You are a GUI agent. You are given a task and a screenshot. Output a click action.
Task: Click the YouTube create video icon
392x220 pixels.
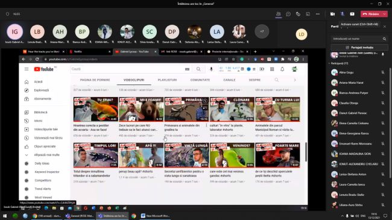pos(262,69)
